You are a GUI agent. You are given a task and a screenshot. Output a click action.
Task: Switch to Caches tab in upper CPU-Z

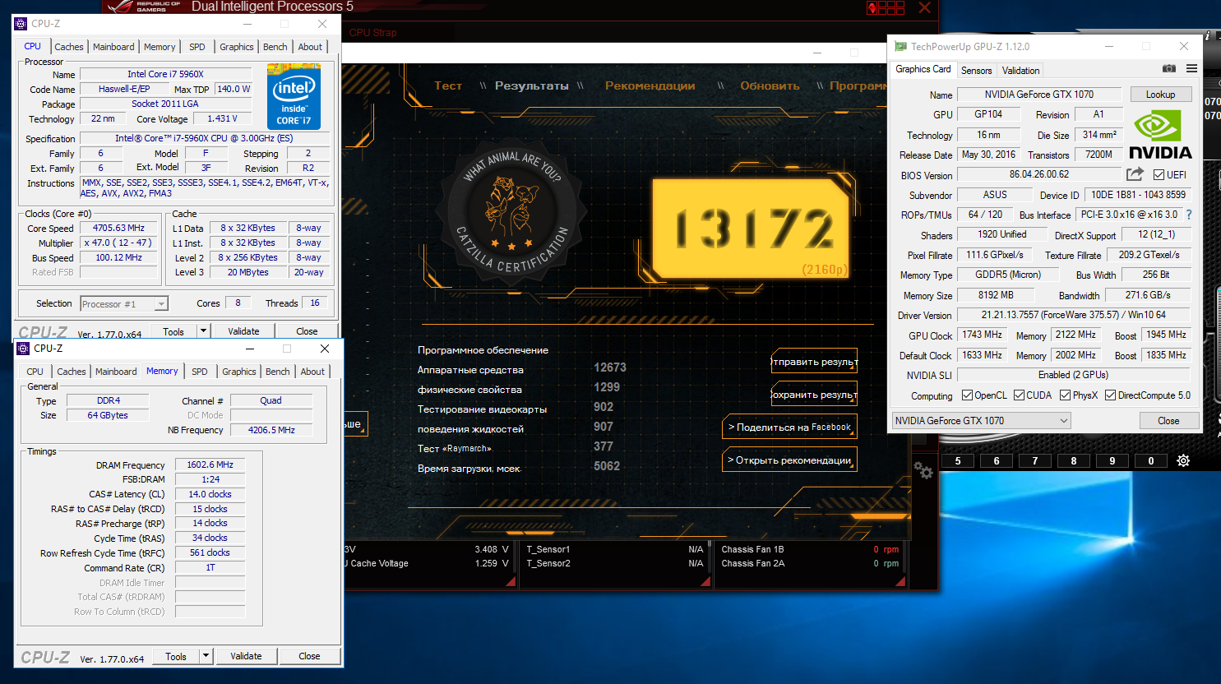(x=69, y=47)
